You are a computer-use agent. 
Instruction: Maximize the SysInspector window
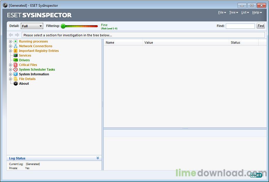point(252,6)
